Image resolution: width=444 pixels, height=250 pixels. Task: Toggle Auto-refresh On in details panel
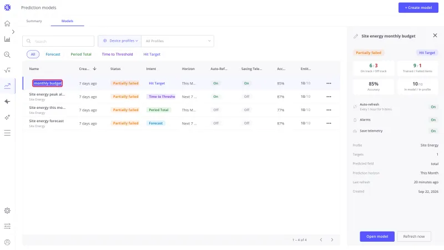coord(433,107)
